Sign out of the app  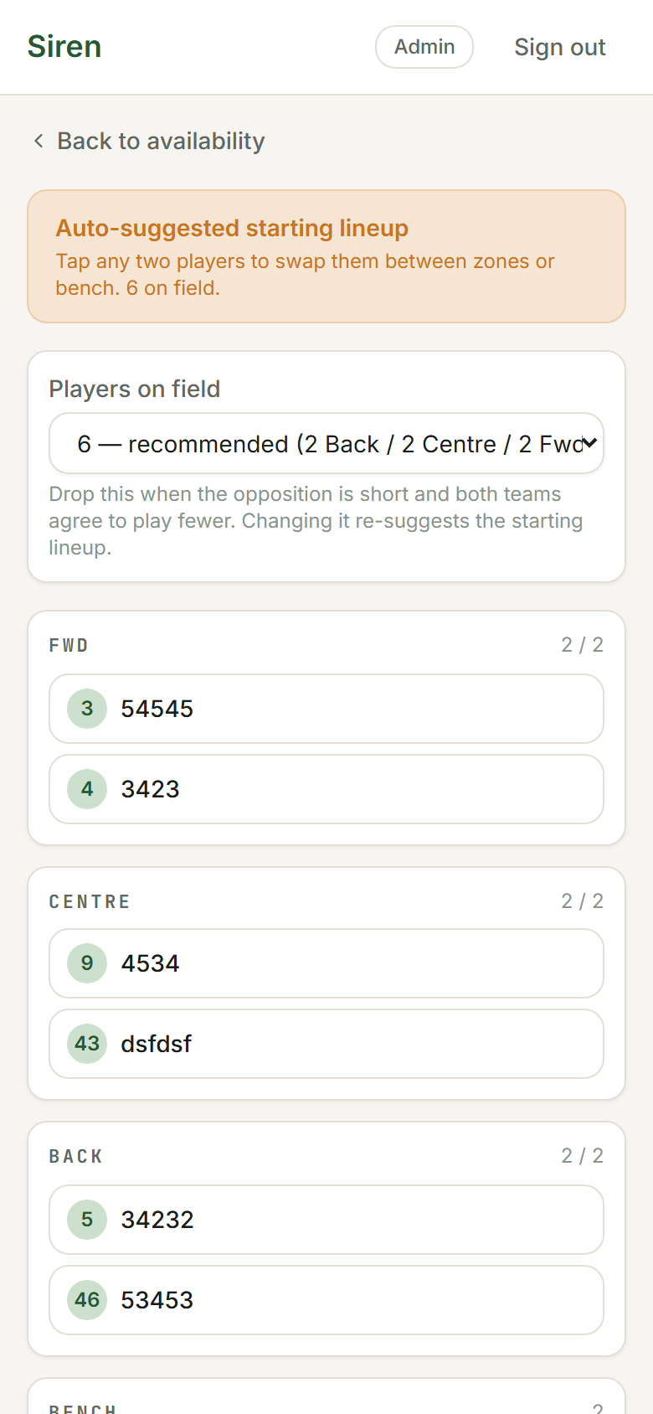tap(559, 47)
